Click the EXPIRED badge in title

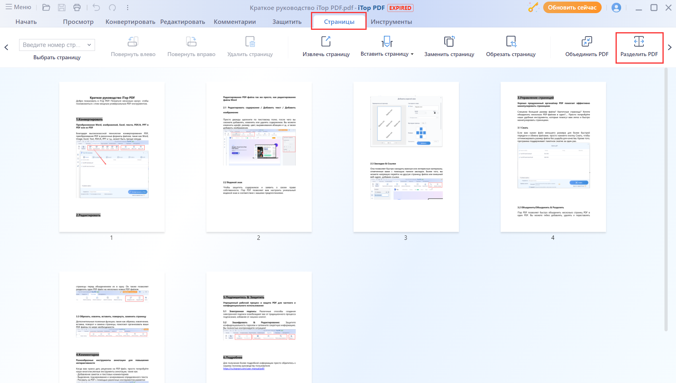point(400,8)
